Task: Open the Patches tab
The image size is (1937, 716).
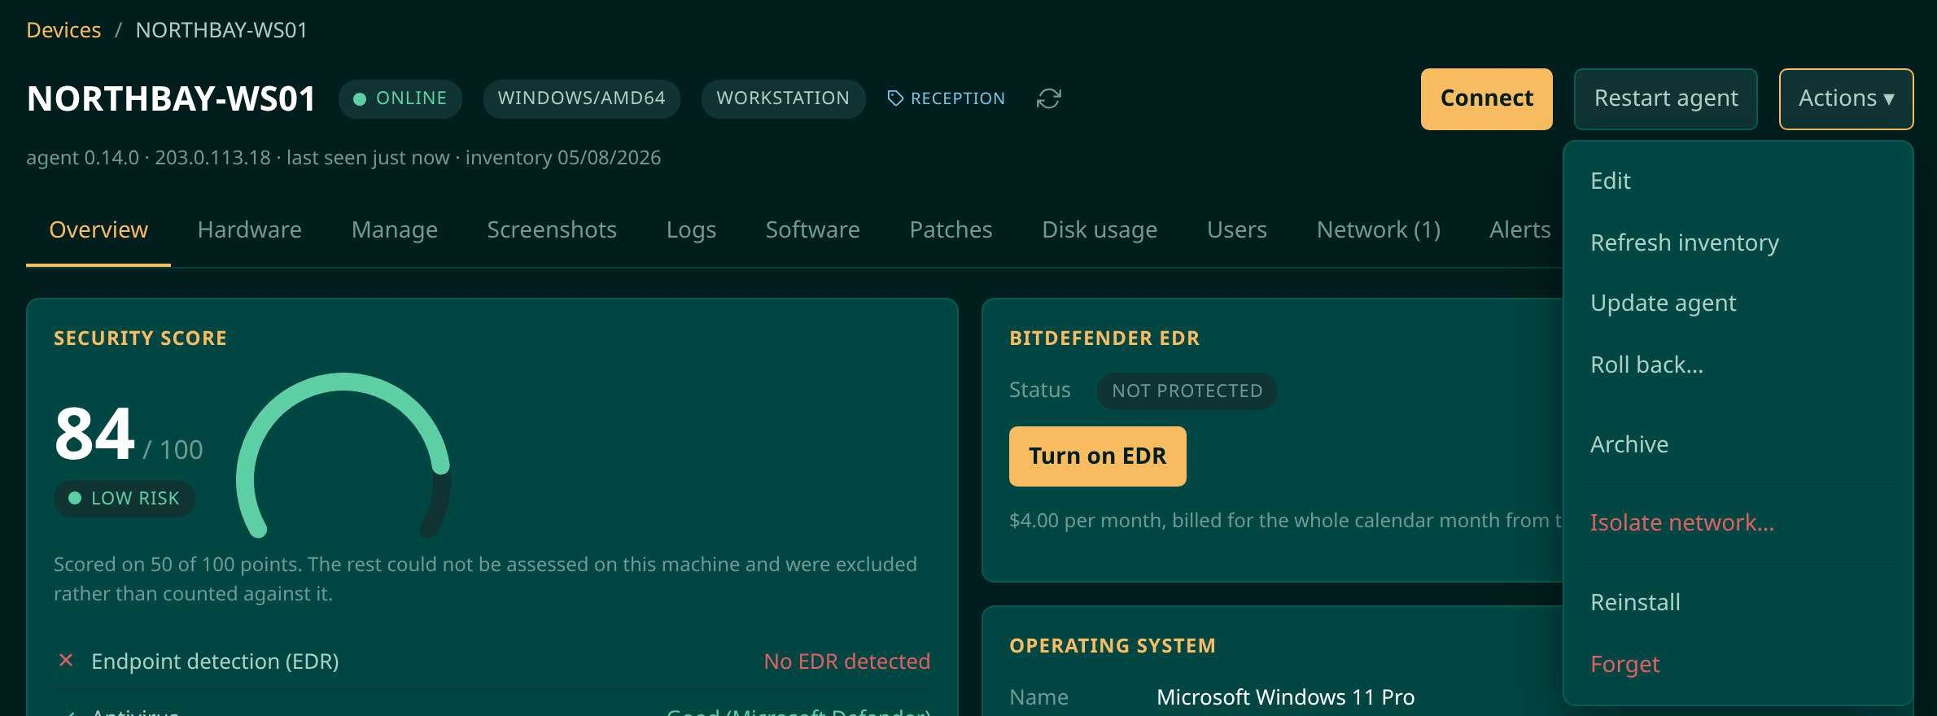Action: tap(951, 229)
